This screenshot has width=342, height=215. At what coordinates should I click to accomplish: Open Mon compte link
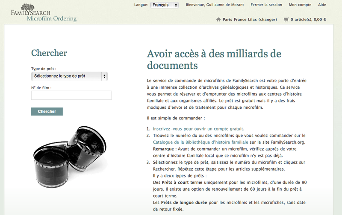click(x=300, y=5)
